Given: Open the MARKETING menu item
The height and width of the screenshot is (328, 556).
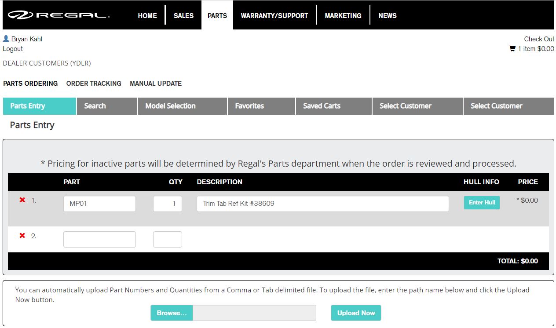Looking at the screenshot, I should coord(344,15).
